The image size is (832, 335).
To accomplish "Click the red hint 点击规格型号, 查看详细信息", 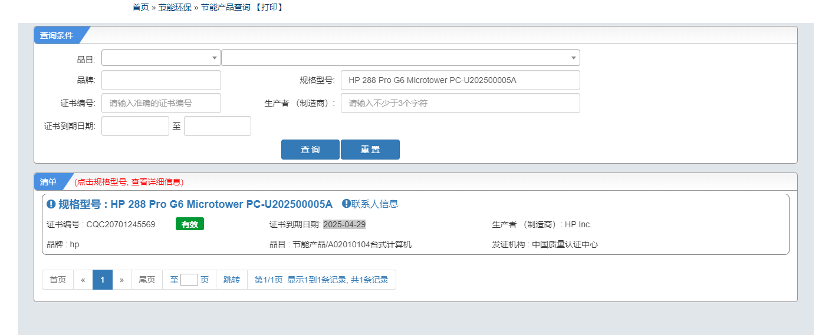I will point(129,182).
